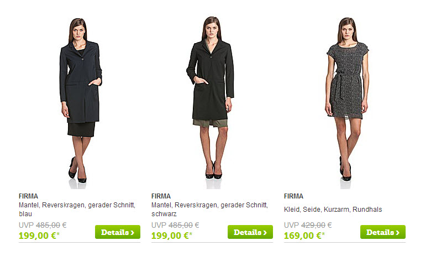Select FIRMA brand above the Kleid description
This screenshot has width=436, height=256.
point(293,196)
